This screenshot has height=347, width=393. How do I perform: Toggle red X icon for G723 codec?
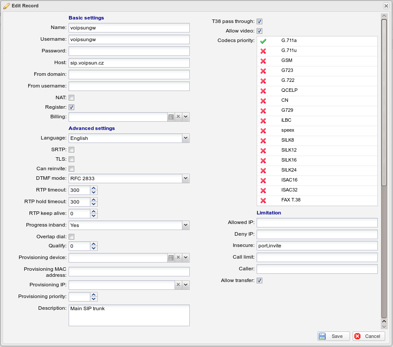pos(263,71)
